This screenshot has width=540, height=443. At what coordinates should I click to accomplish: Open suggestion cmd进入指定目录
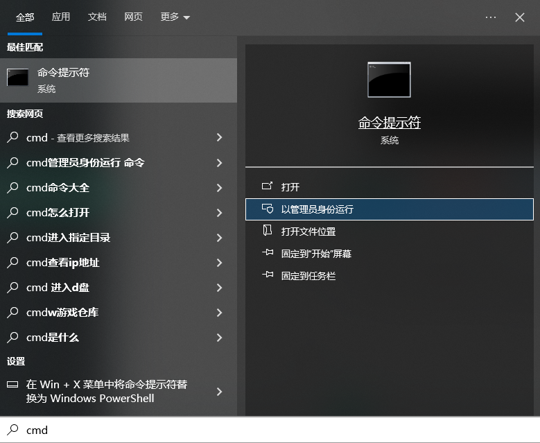point(119,237)
